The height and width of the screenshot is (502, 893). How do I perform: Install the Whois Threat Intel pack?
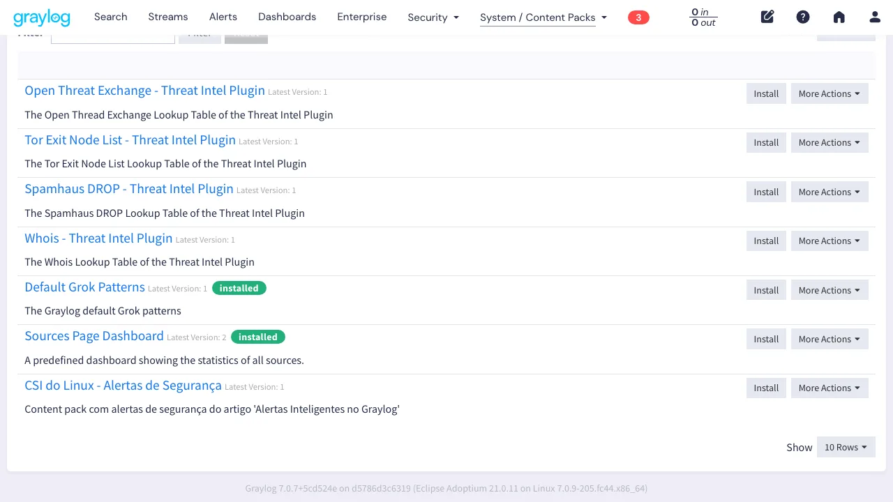point(766,241)
